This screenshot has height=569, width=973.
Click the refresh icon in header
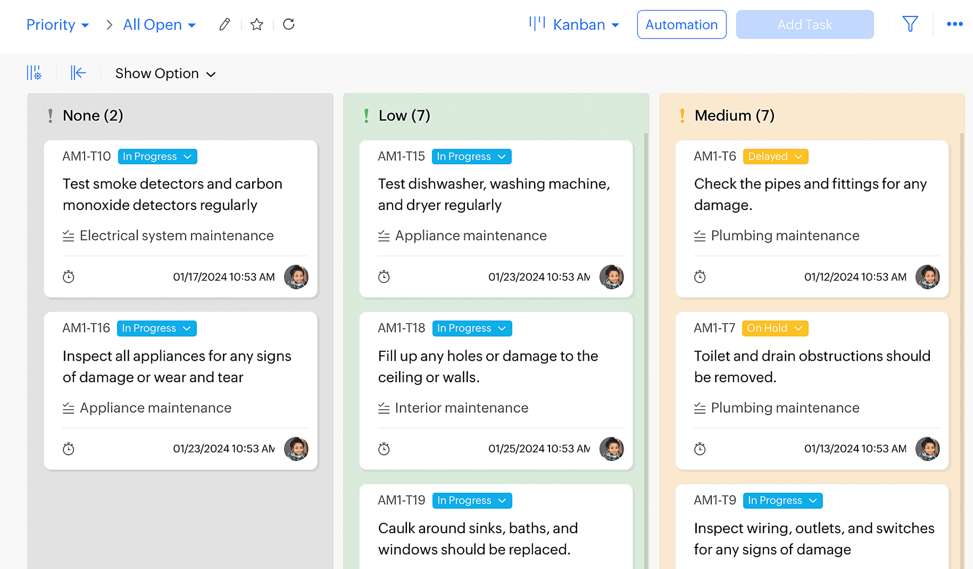click(289, 24)
